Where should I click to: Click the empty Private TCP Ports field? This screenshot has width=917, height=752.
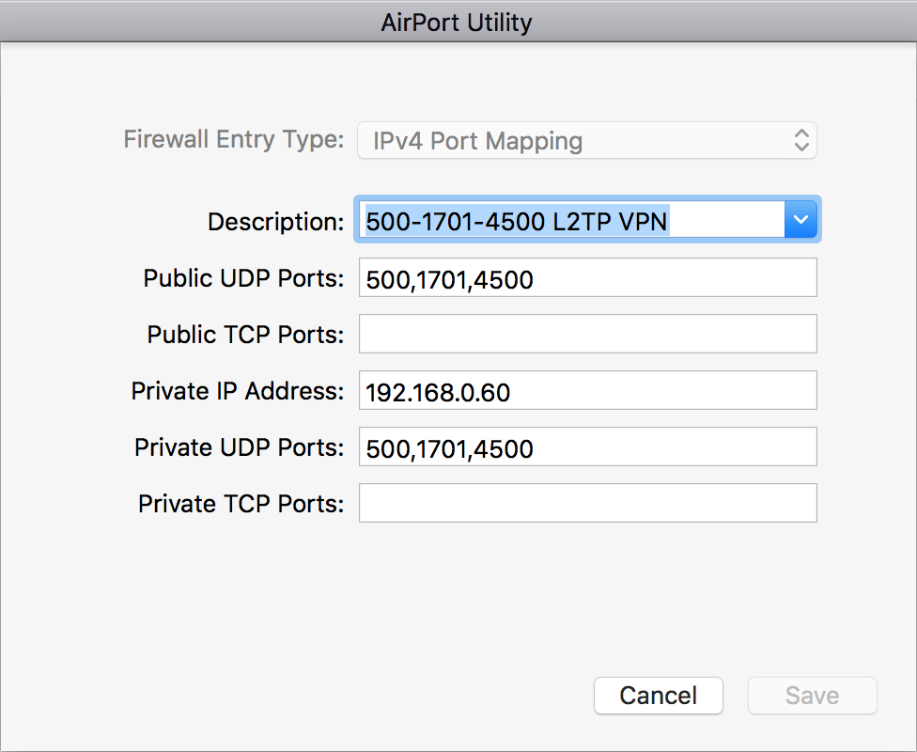588,503
